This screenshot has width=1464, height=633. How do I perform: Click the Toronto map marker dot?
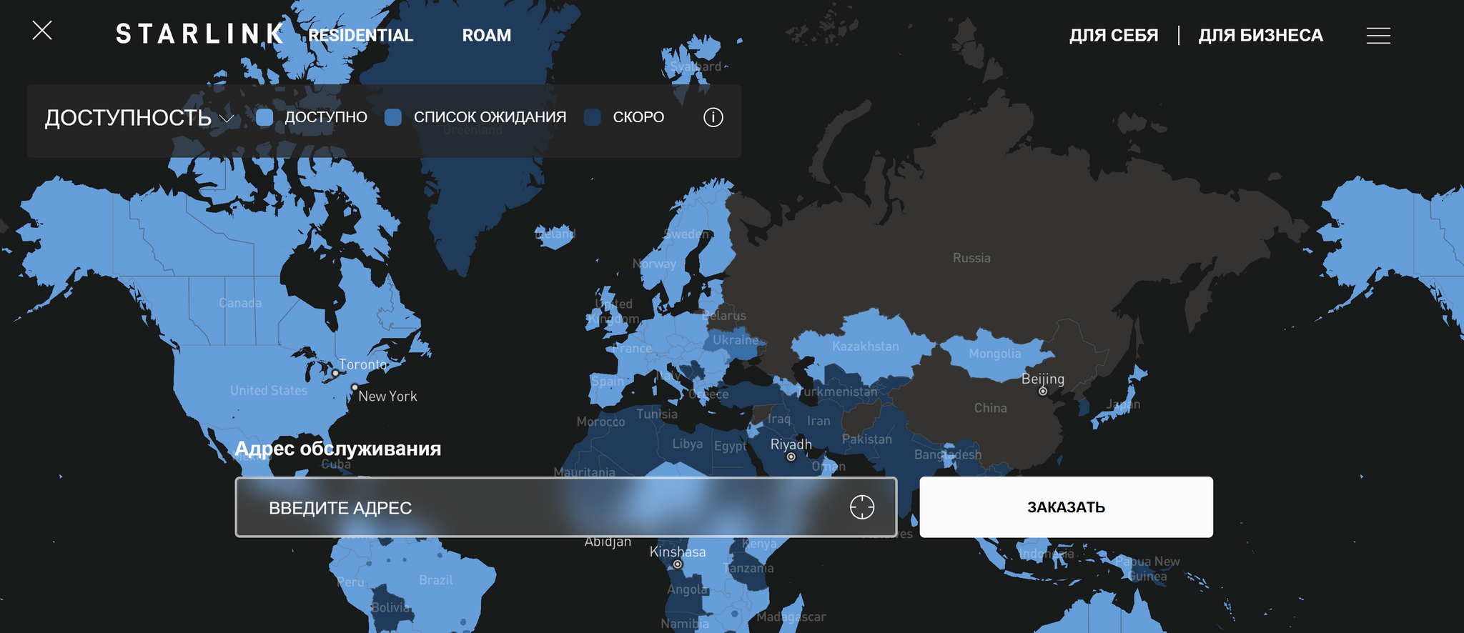pos(335,373)
